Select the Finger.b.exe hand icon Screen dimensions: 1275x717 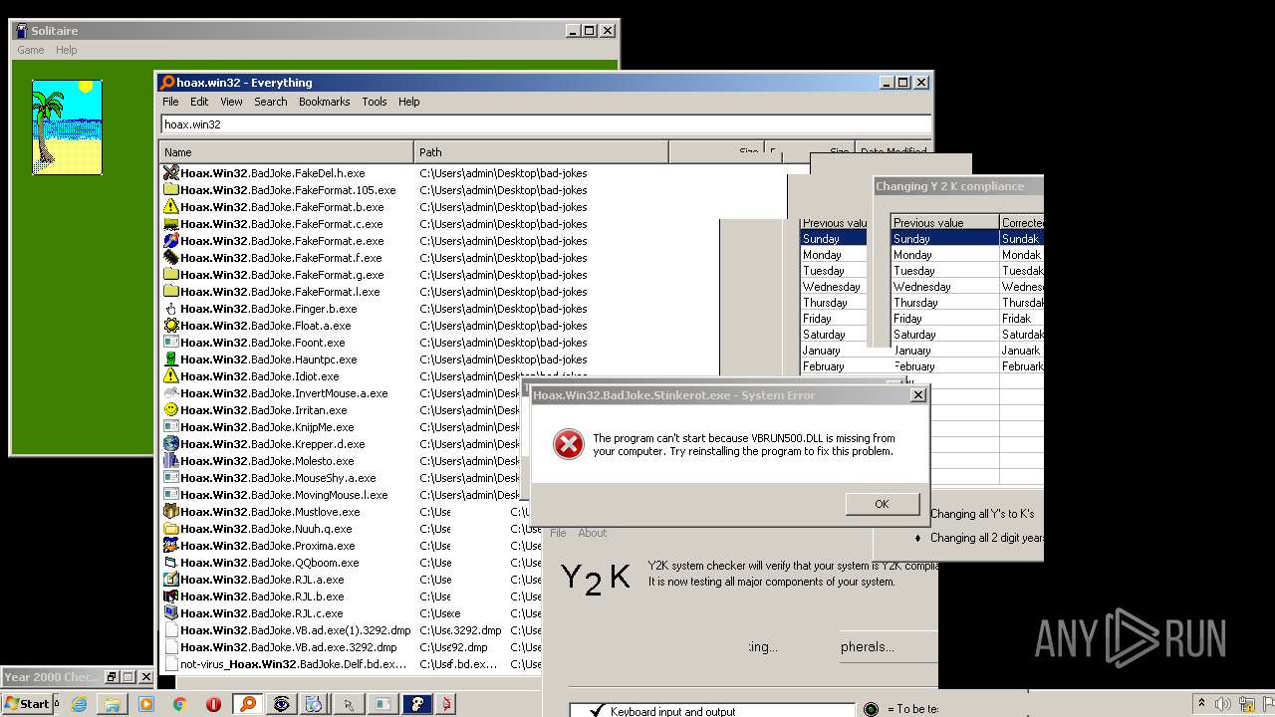(x=171, y=309)
